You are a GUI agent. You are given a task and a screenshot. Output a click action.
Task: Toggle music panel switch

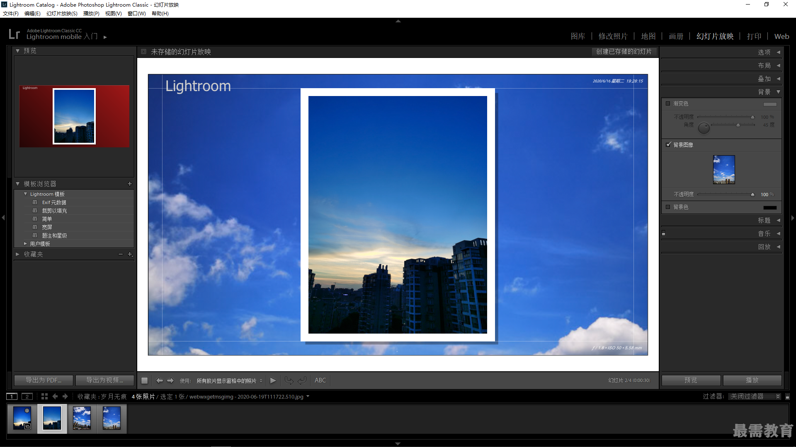tap(663, 233)
